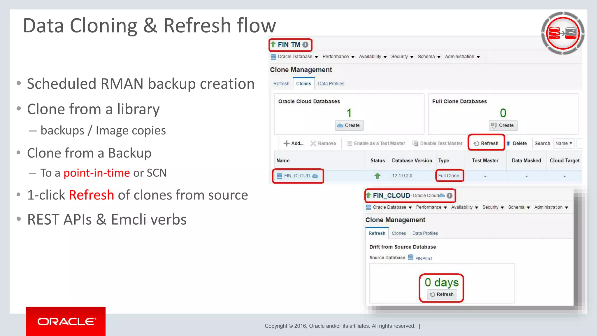The width and height of the screenshot is (597, 336).
Task: Click the Oracle Cloud Databases count 1
Action: (349, 113)
